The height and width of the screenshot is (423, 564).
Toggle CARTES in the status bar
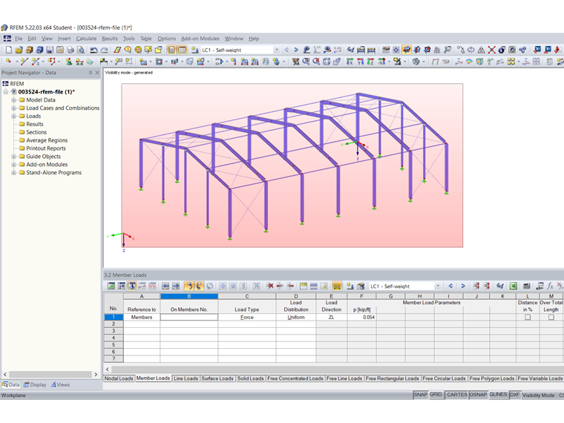coord(457,395)
